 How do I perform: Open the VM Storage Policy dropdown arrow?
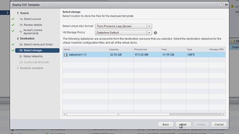click(x=149, y=33)
